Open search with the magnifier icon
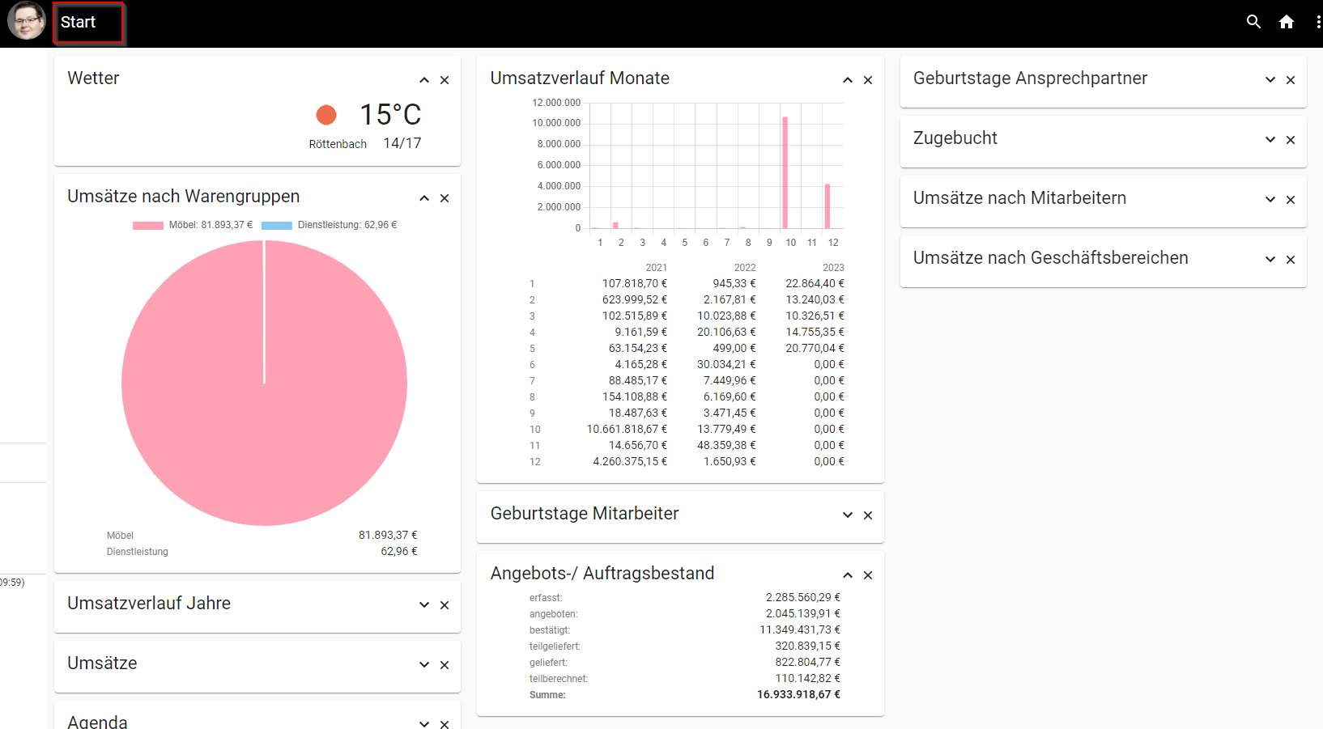The height and width of the screenshot is (729, 1323). pyautogui.click(x=1253, y=22)
